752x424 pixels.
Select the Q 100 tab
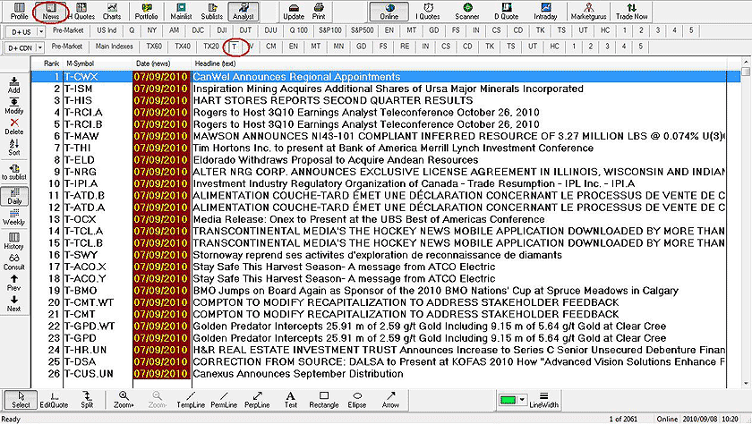pos(298,30)
